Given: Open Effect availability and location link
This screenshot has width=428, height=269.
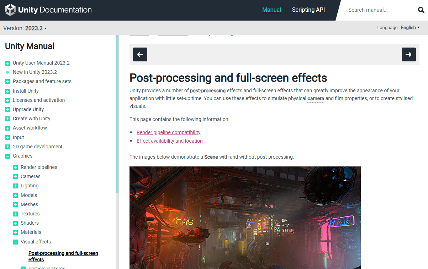Looking at the screenshot, I should tap(170, 141).
